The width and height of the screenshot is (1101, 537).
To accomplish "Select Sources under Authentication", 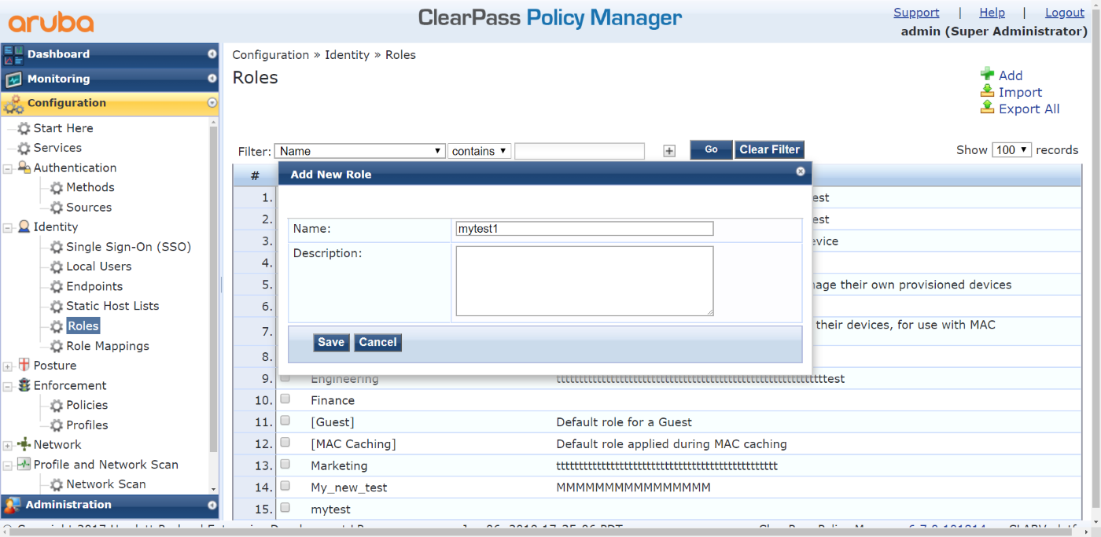I will pos(89,208).
